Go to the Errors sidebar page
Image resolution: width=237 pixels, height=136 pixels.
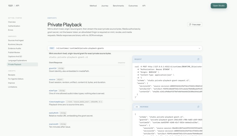pyautogui.click(x=11, y=30)
